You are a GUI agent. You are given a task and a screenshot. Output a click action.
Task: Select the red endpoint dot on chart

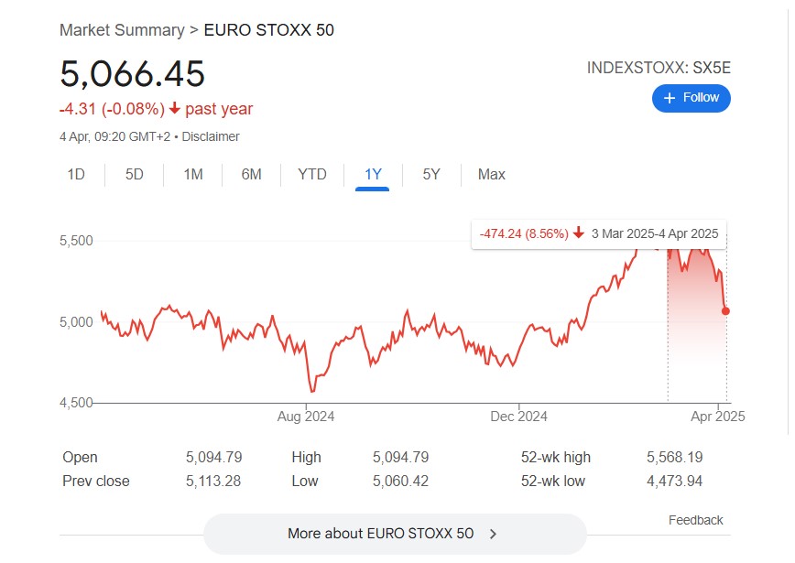725,311
